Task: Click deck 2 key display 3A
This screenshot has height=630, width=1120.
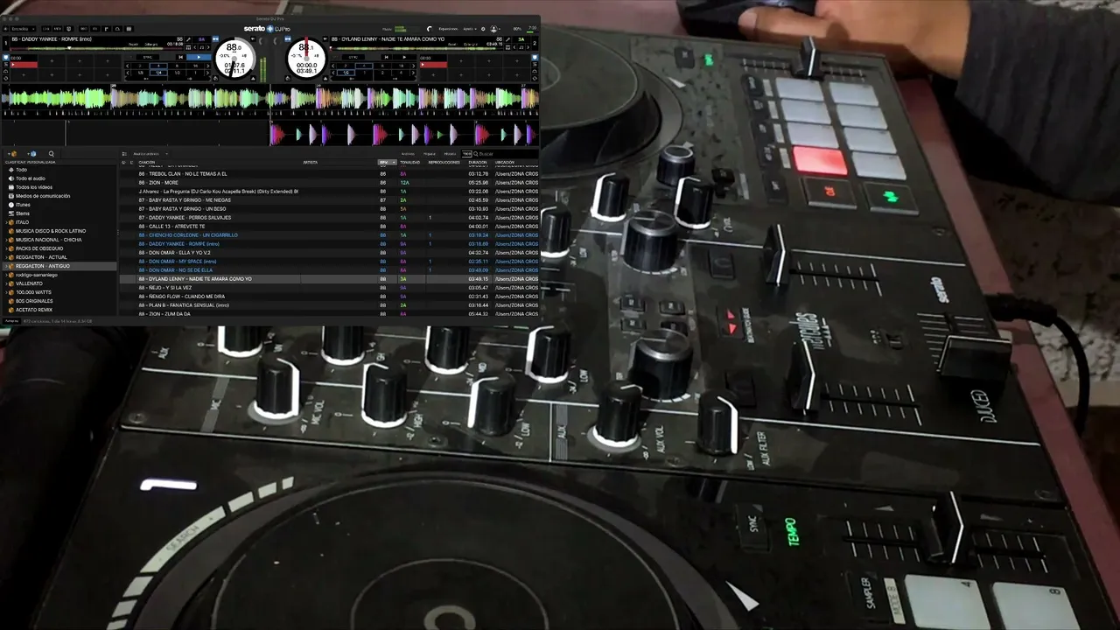Action: pos(521,39)
